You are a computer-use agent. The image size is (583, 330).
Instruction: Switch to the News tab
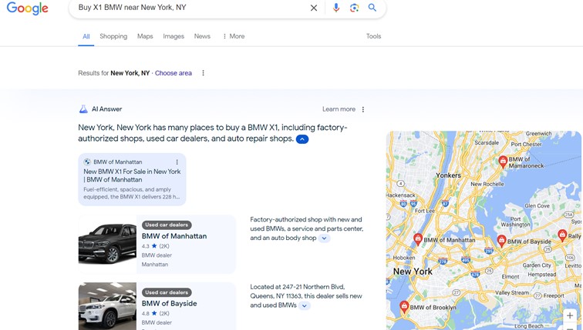202,36
